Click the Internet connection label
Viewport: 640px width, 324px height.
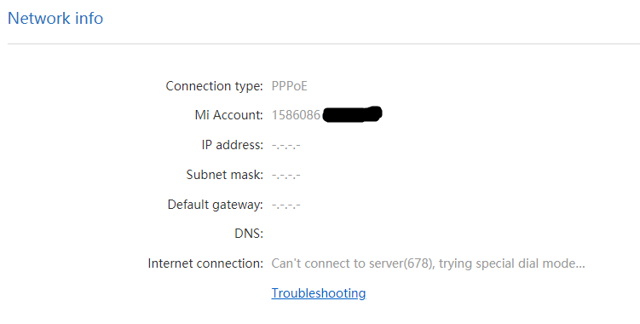(205, 263)
